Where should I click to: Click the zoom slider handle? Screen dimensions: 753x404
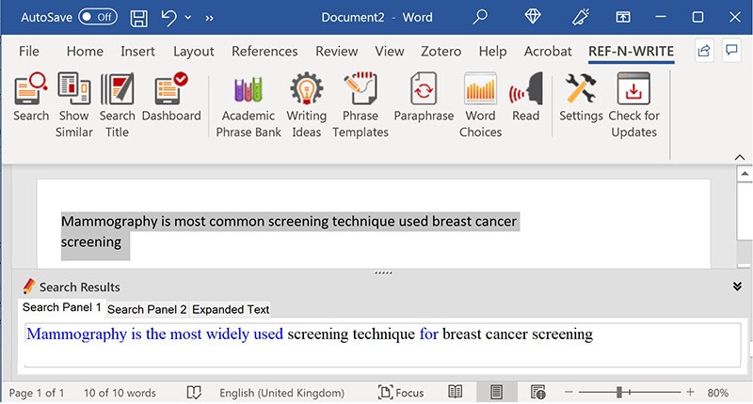click(x=619, y=393)
